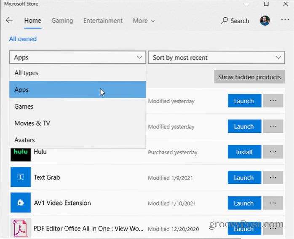Install the Hulu app

tap(244, 152)
